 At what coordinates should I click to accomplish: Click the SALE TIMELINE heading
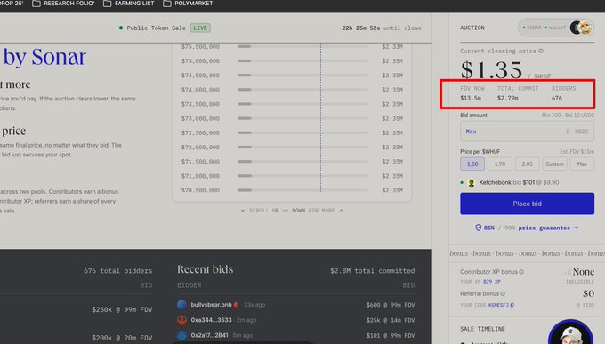(x=482, y=329)
